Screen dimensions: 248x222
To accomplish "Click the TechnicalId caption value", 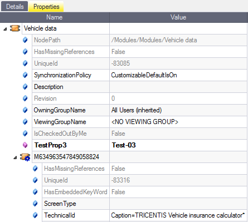I will [178, 215].
